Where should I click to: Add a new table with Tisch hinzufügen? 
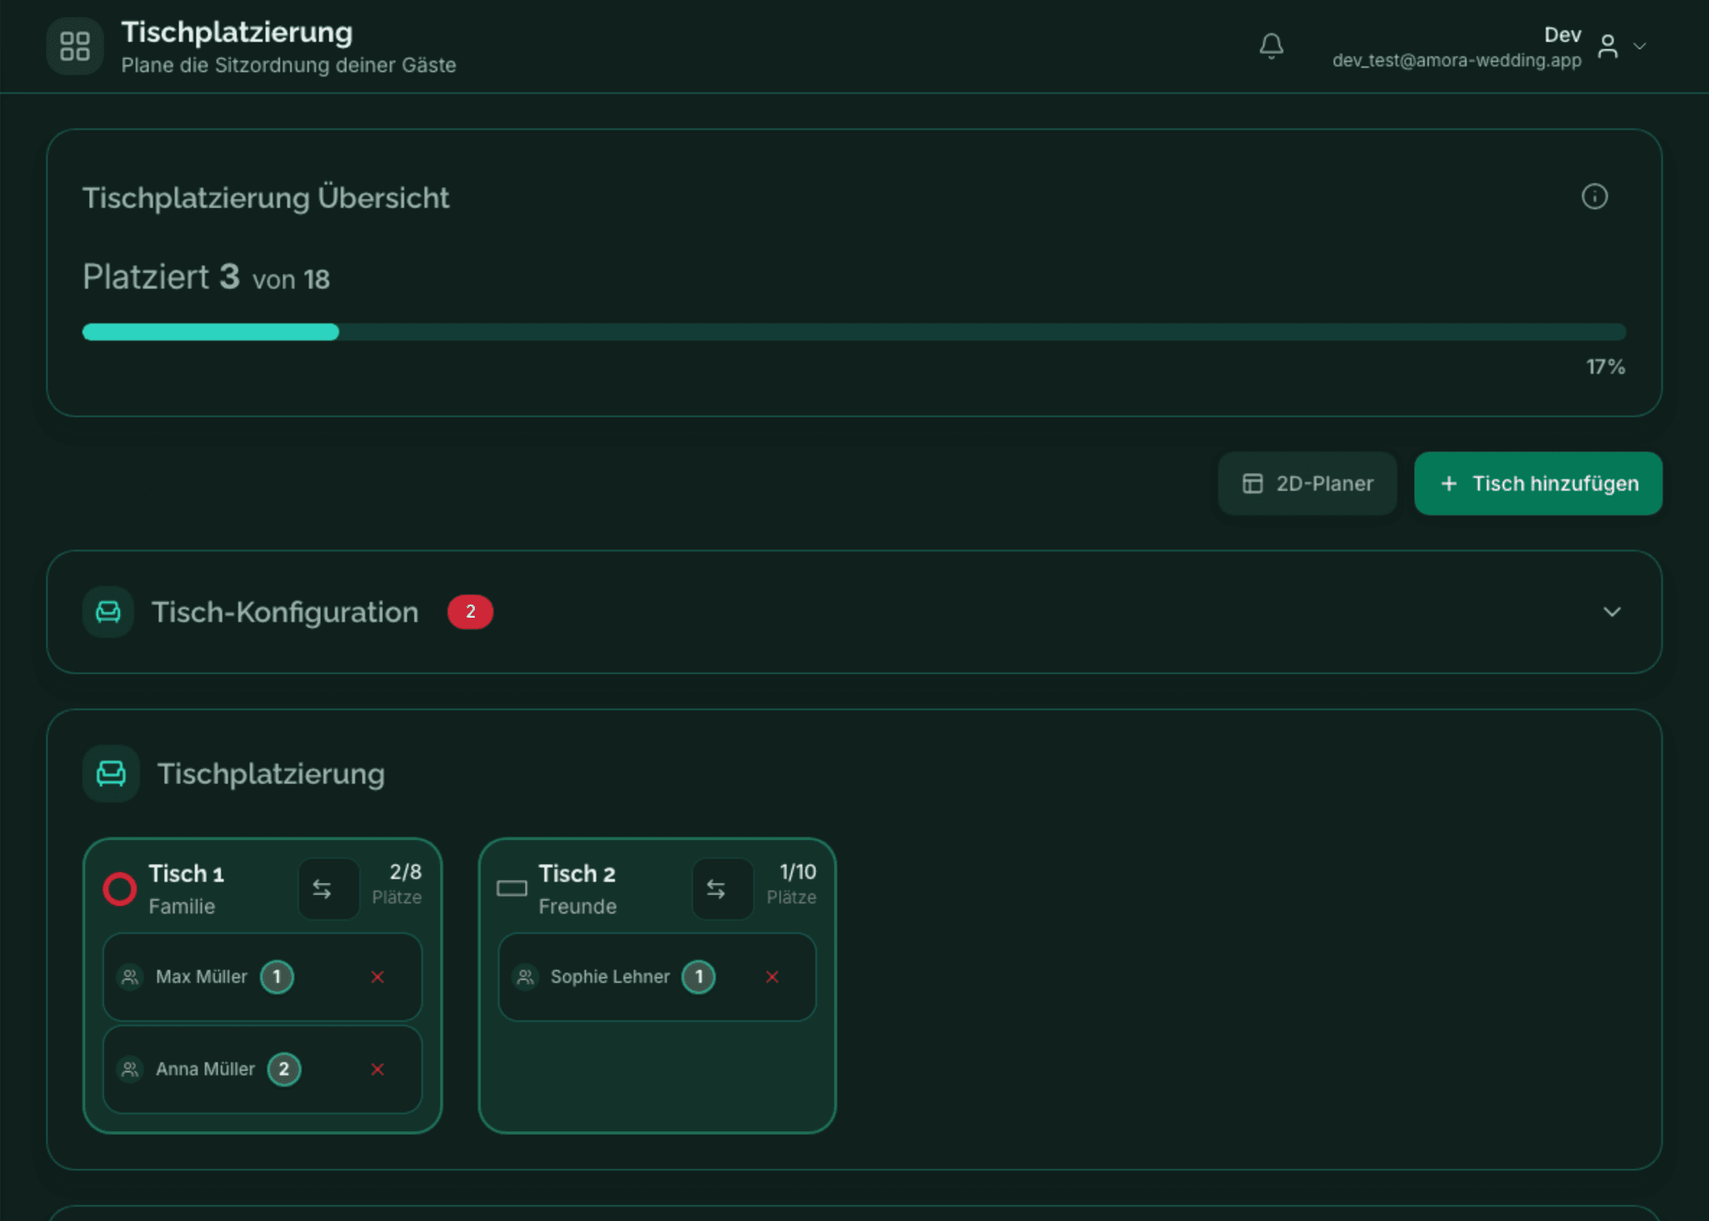coord(1537,483)
